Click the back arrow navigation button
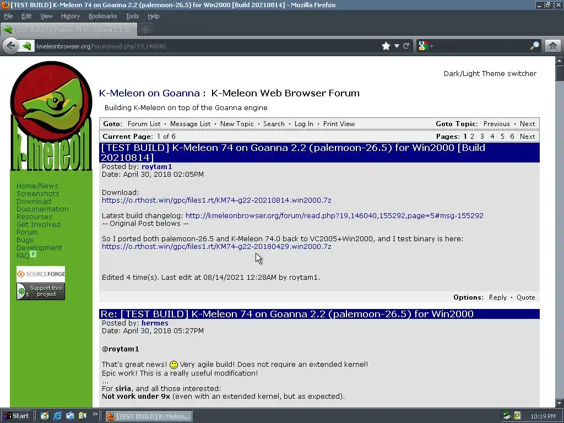The image size is (564, 423). tap(11, 46)
